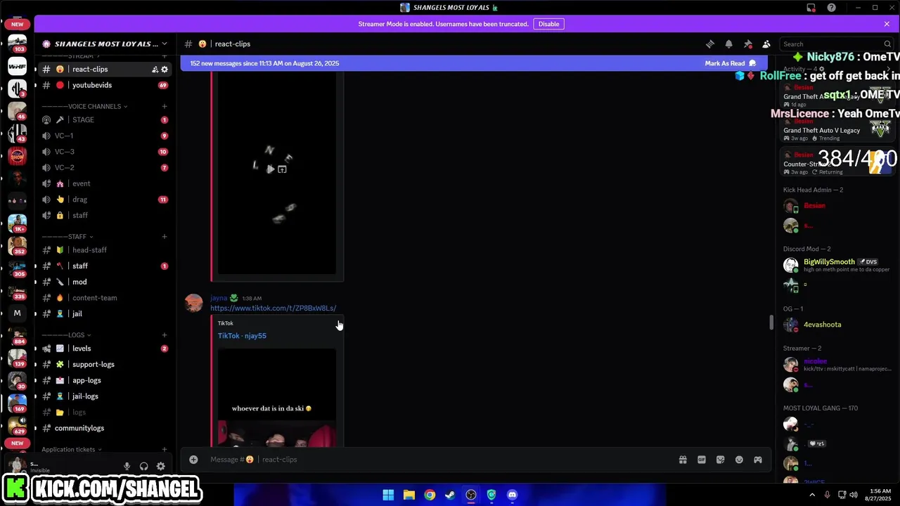The image size is (900, 506).
Task: Open the GIF picker
Action: [702, 460]
